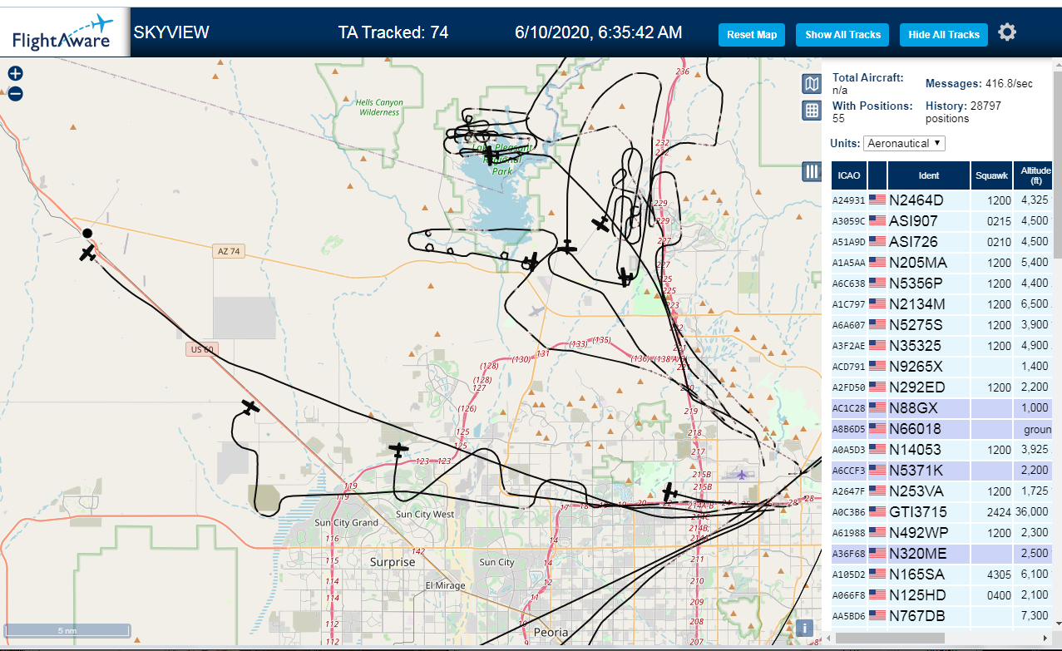1062x651 pixels.
Task: Click the Peoria city label on map
Action: (551, 633)
